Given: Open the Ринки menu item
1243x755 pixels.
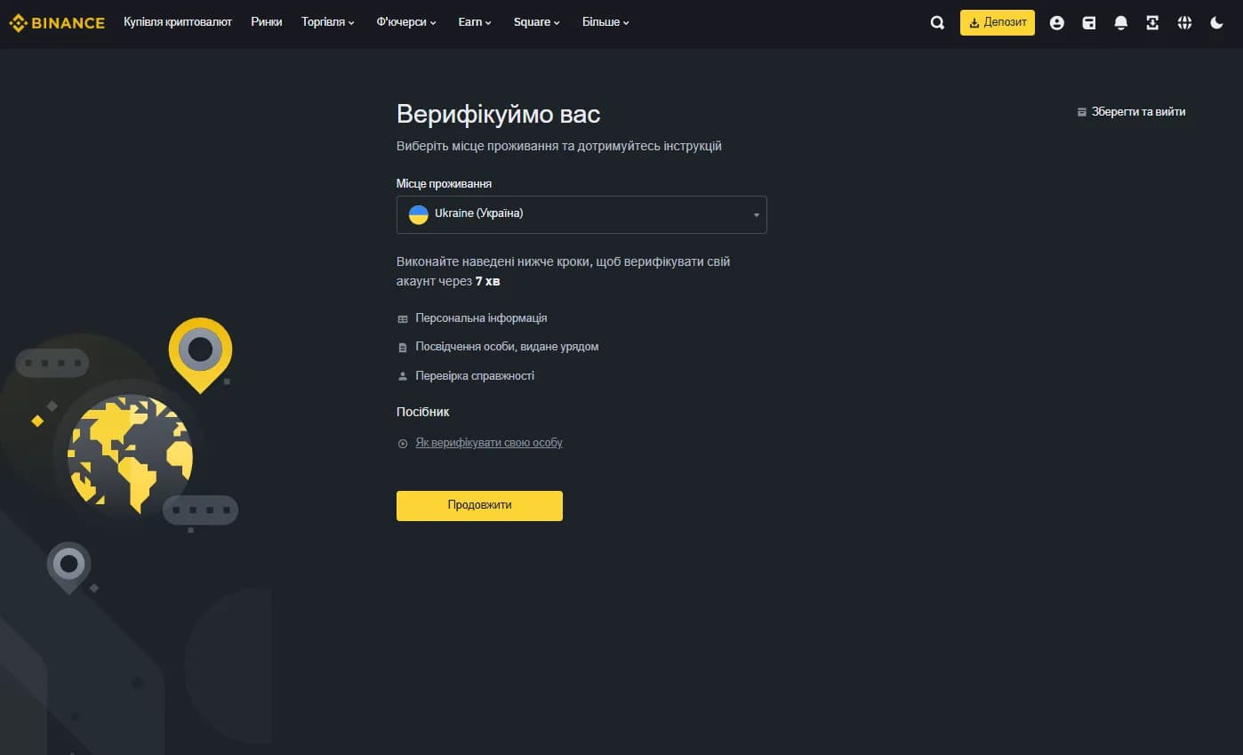Looking at the screenshot, I should (x=266, y=22).
